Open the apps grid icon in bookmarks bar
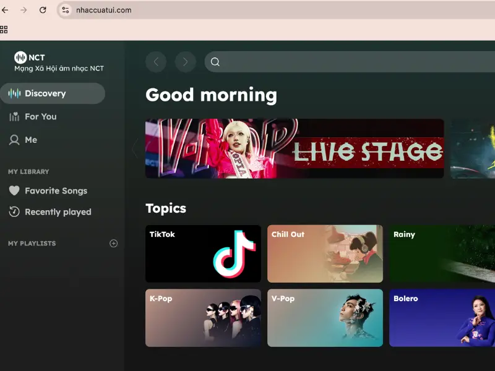Screen dimensions: 495x371 (4, 30)
